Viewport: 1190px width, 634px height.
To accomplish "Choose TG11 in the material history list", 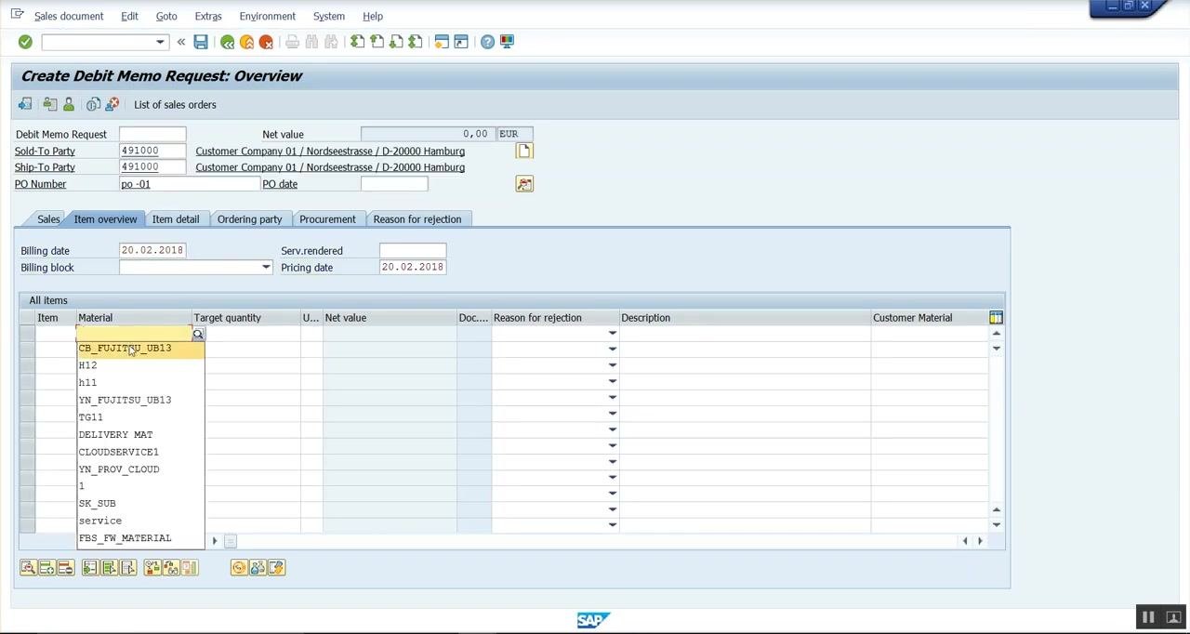I will click(139, 417).
